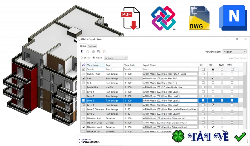Open the All items filter dropdown
This screenshot has height=146, width=250.
(x=116, y=58)
